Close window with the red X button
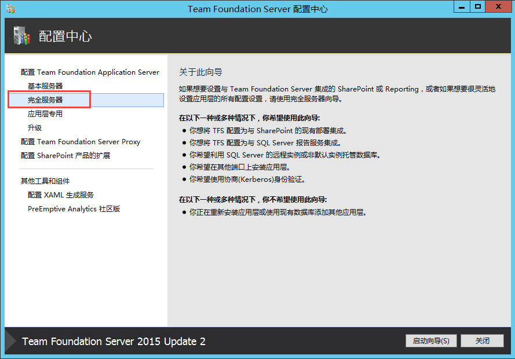This screenshot has width=515, height=359. tap(498, 6)
